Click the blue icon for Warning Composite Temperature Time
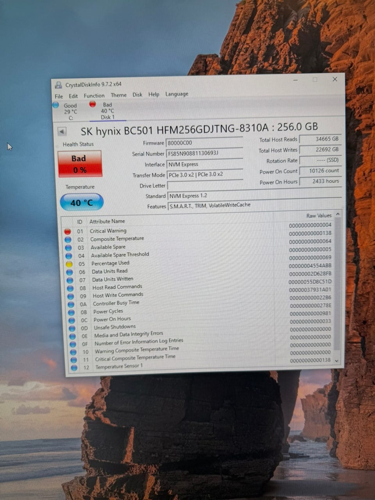 (73, 352)
